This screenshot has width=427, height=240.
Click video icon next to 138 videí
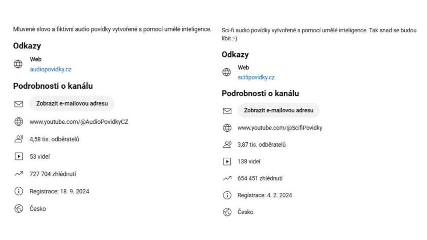[x=227, y=162]
